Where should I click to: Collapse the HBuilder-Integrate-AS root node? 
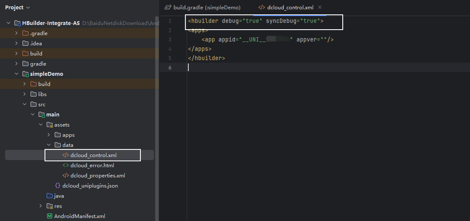[8, 23]
